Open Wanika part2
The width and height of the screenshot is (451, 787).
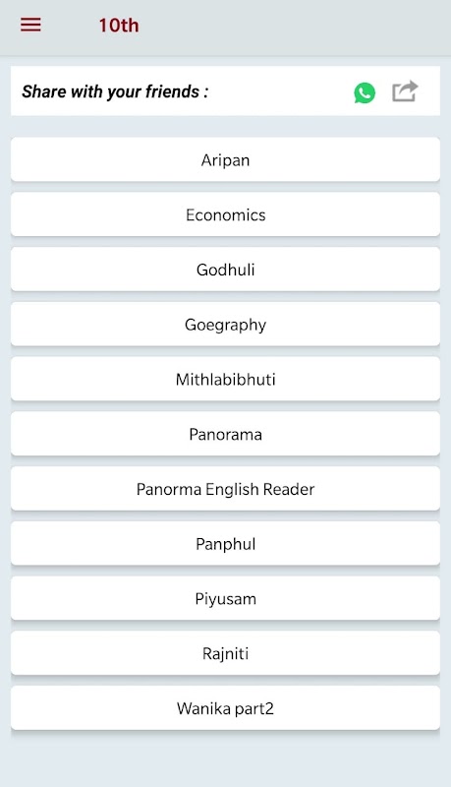(x=226, y=707)
